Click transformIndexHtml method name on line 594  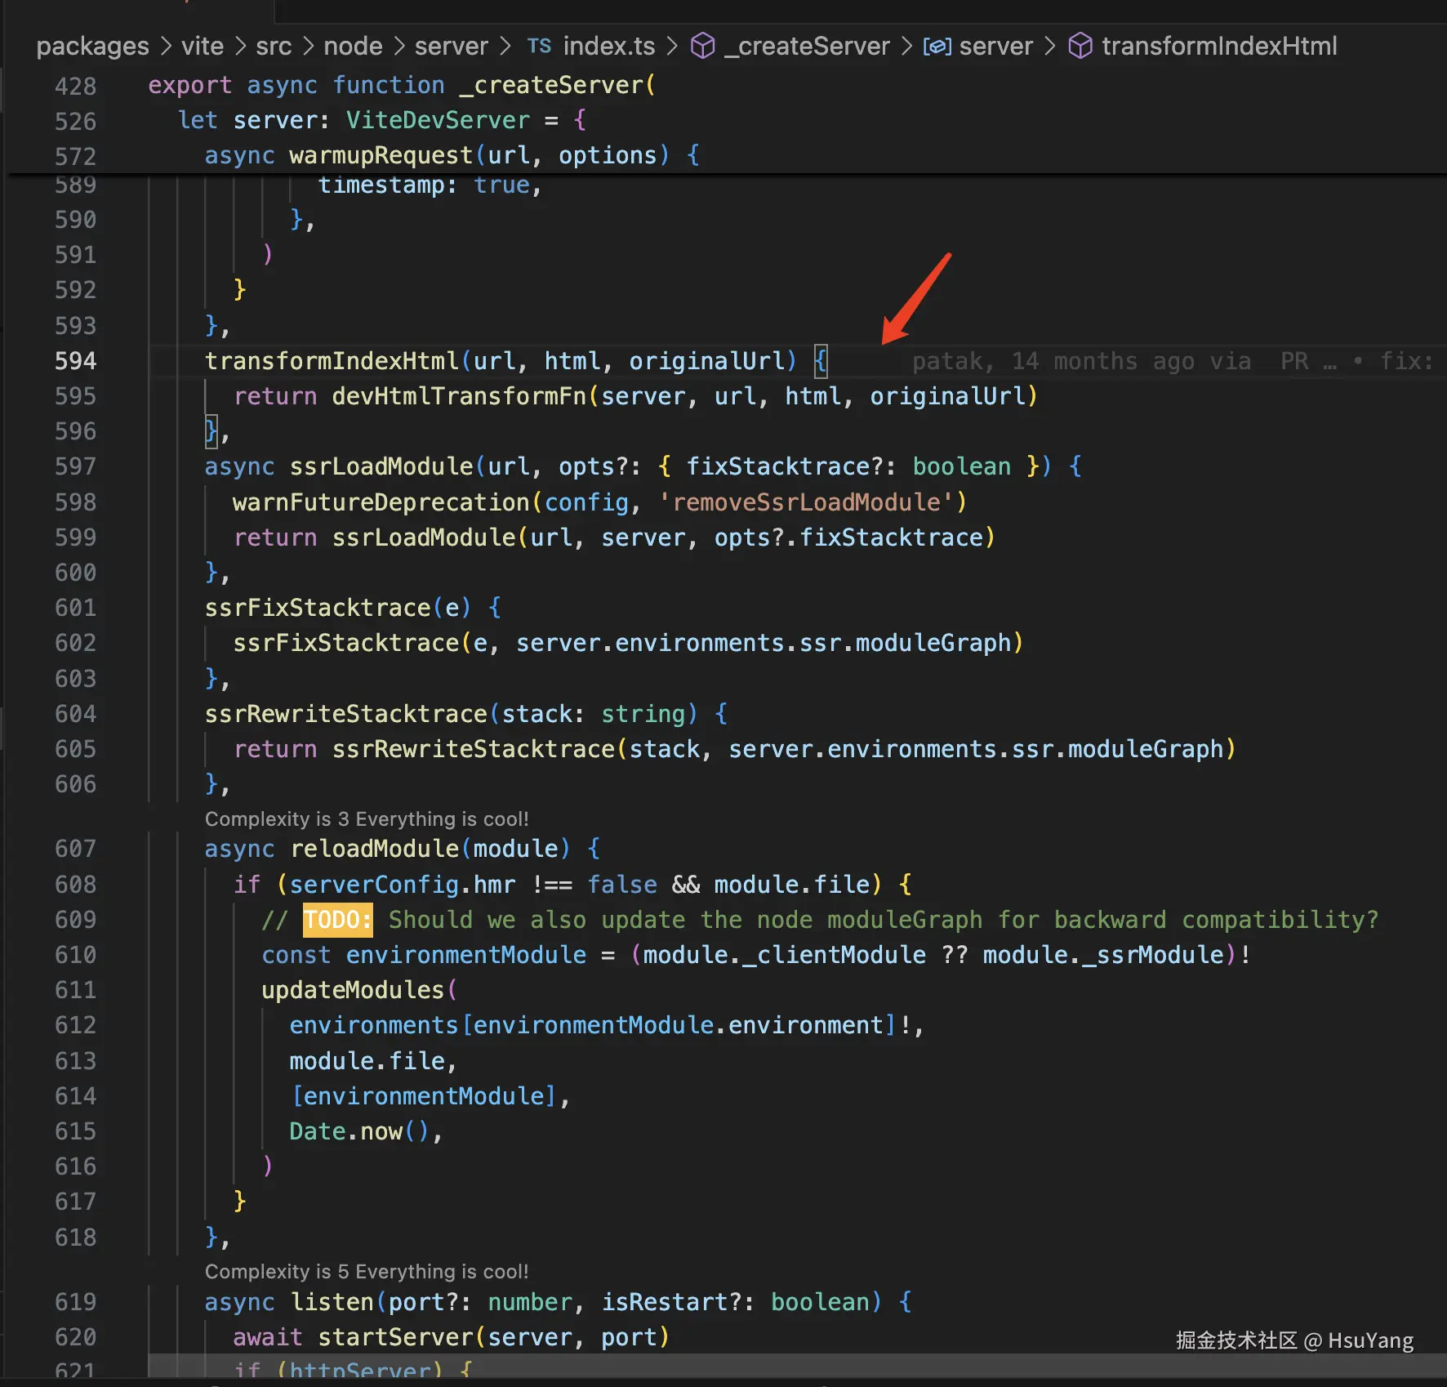[332, 361]
